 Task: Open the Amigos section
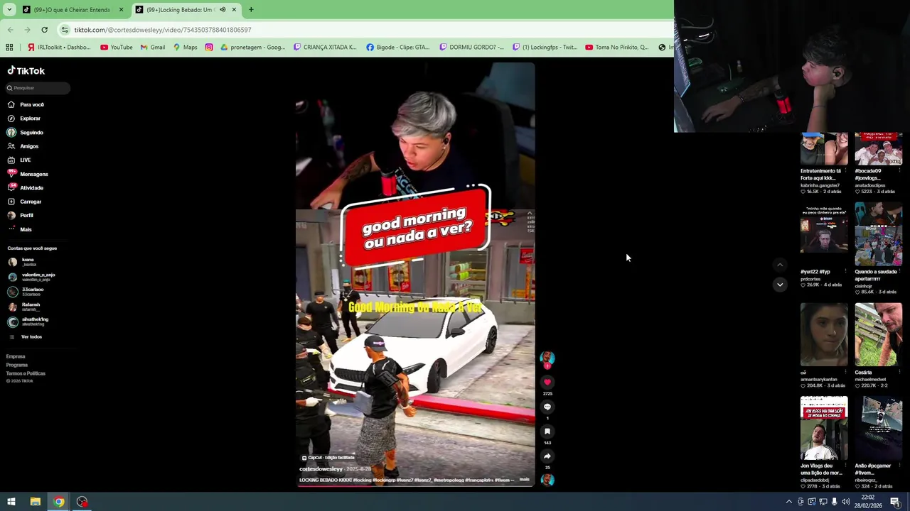point(23,146)
